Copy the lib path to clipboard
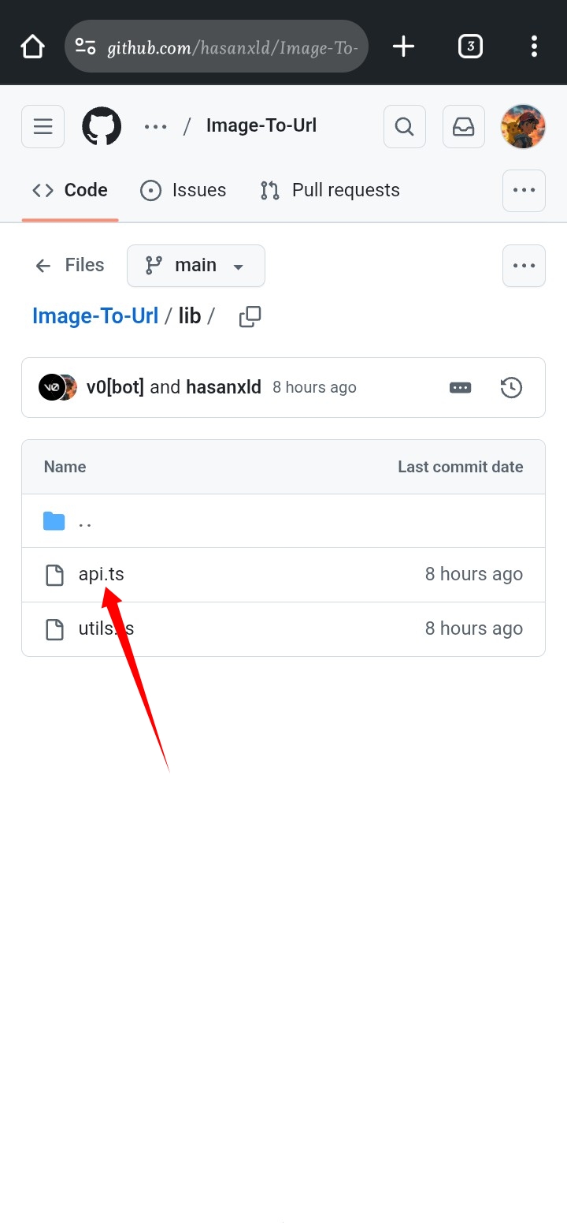 pos(250,316)
